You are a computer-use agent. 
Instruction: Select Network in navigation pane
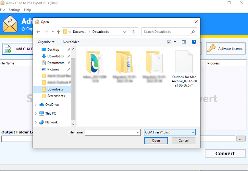pos(51,122)
